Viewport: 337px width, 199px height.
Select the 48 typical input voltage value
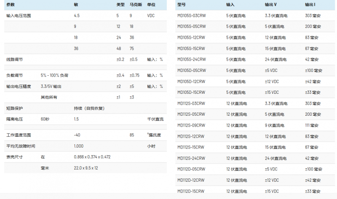(x=119, y=48)
